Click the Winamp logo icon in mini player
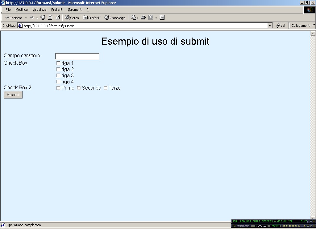 pyautogui.click(x=234, y=226)
